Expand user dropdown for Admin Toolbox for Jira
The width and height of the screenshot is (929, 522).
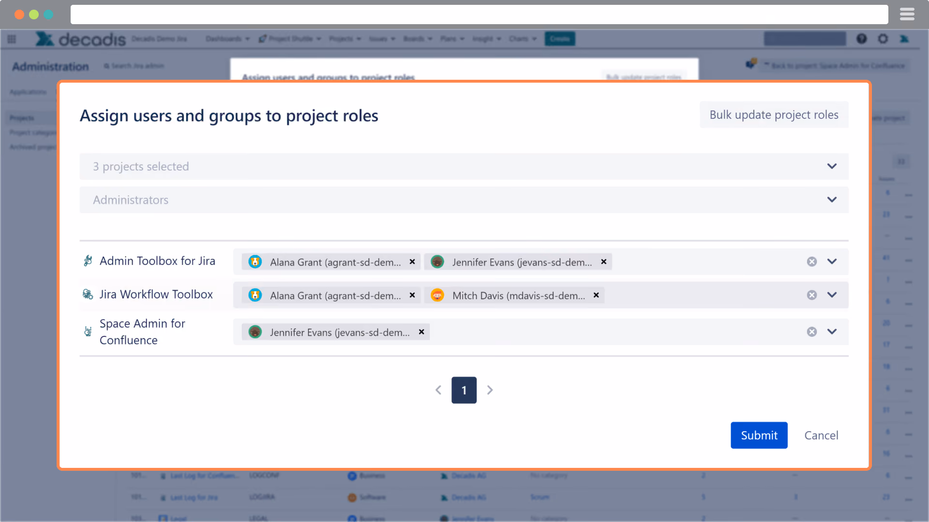tap(832, 261)
